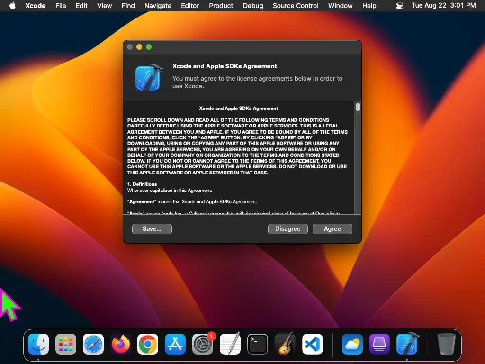Launch Terminal from the Dock
The width and height of the screenshot is (485, 364).
pos(258,344)
